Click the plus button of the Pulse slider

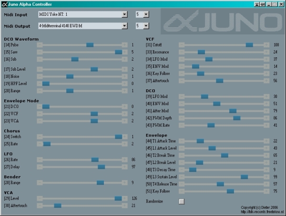pyautogui.click(x=124, y=45)
